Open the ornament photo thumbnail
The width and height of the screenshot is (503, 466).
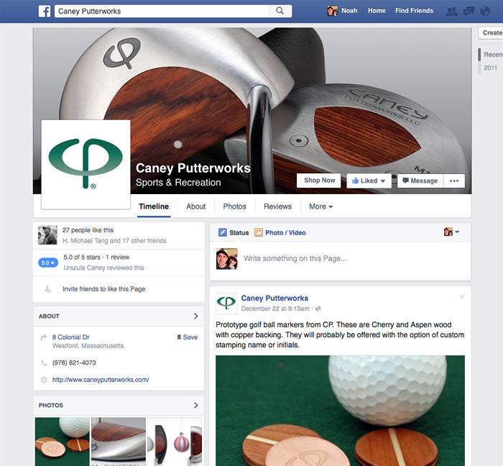pyautogui.click(x=175, y=442)
